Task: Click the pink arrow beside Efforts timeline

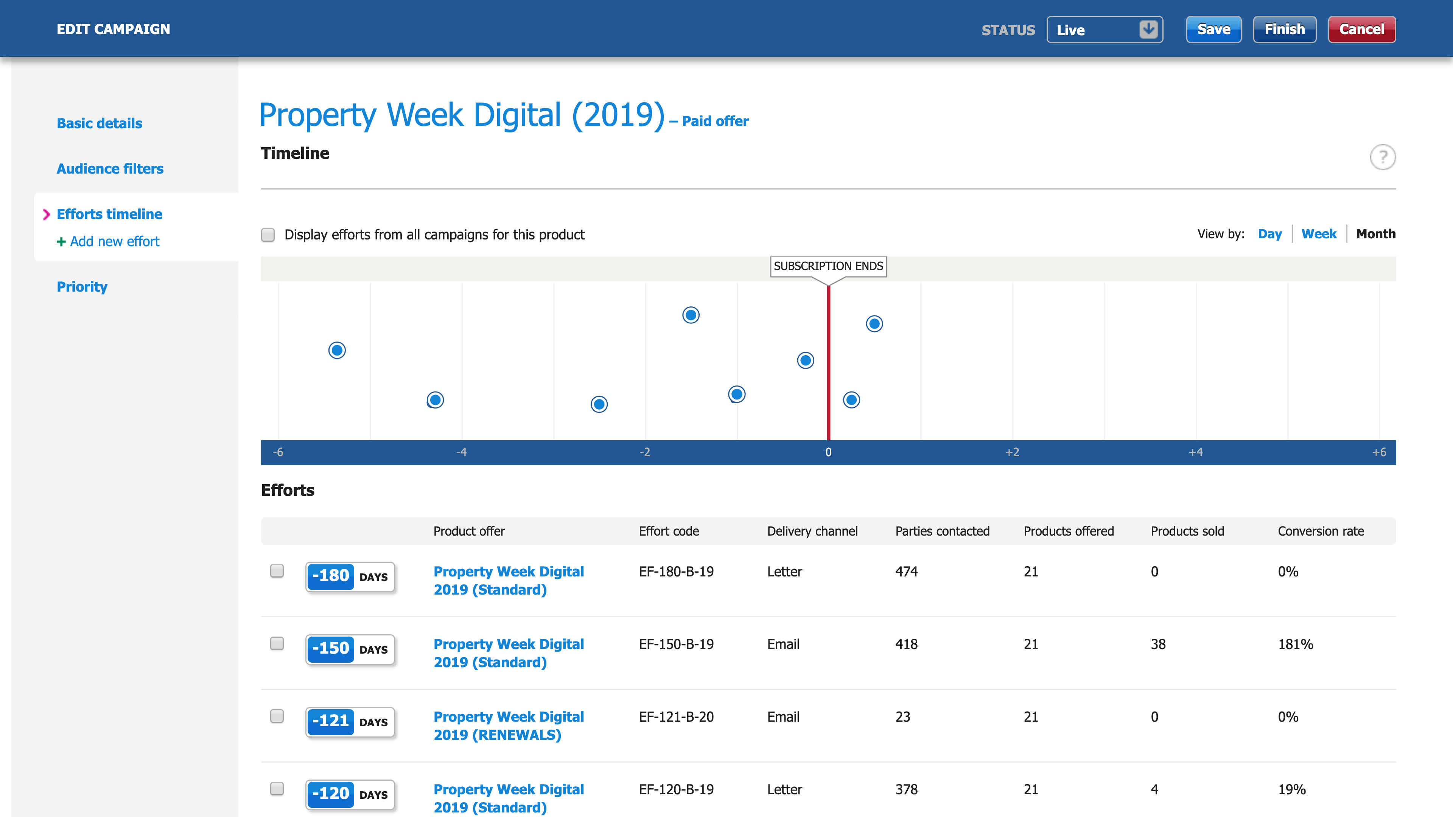Action: [46, 214]
